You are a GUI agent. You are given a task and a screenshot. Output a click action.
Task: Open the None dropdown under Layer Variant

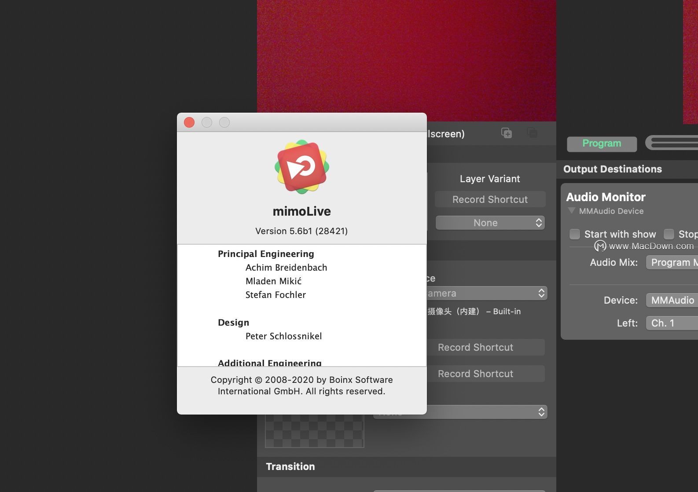(x=490, y=223)
